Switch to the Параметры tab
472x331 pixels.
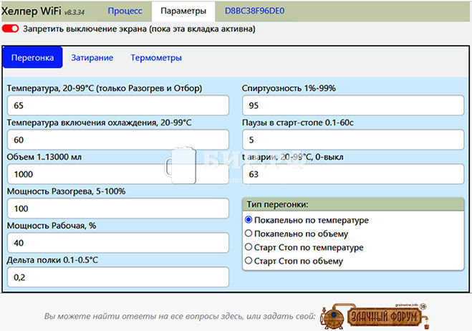pyautogui.click(x=183, y=11)
